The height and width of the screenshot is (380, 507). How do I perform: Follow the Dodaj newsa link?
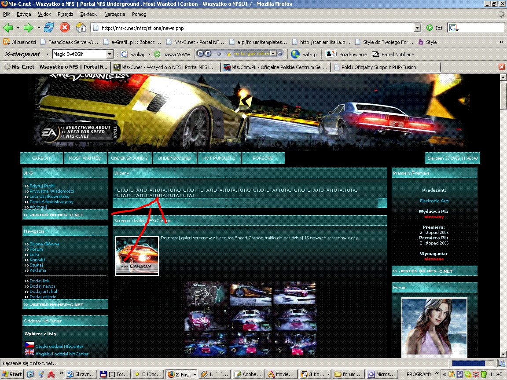[x=42, y=286]
